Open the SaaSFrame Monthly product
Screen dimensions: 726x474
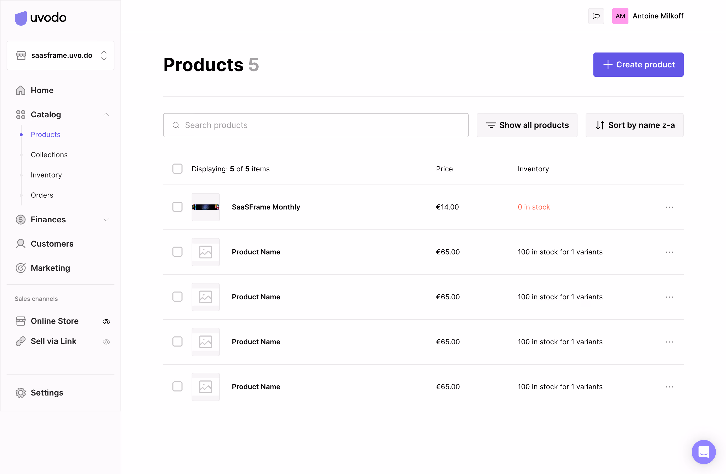tap(266, 207)
